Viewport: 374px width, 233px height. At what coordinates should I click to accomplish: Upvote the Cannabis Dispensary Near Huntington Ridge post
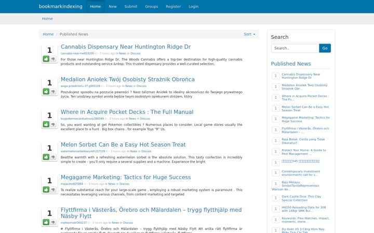pyautogui.click(x=46, y=59)
